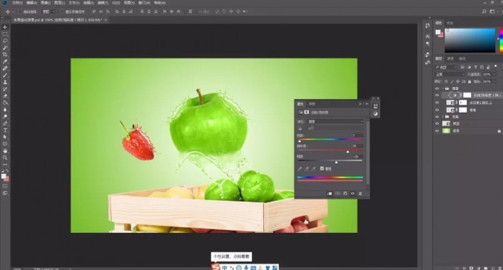Collapse the top expanded layer group
The width and height of the screenshot is (503, 270).
pyautogui.click(x=442, y=88)
